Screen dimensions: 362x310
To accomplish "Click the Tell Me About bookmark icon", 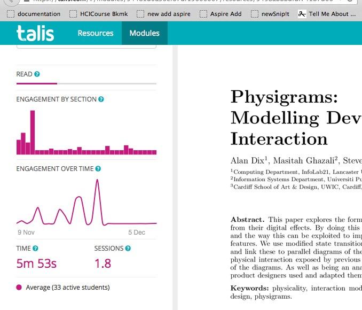I will click(x=302, y=14).
